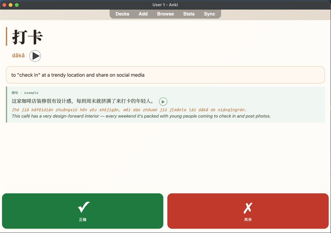Click the orange pinyin dǎkǎ
Image resolution: width=331 pixels, height=233 pixels.
(x=18, y=56)
